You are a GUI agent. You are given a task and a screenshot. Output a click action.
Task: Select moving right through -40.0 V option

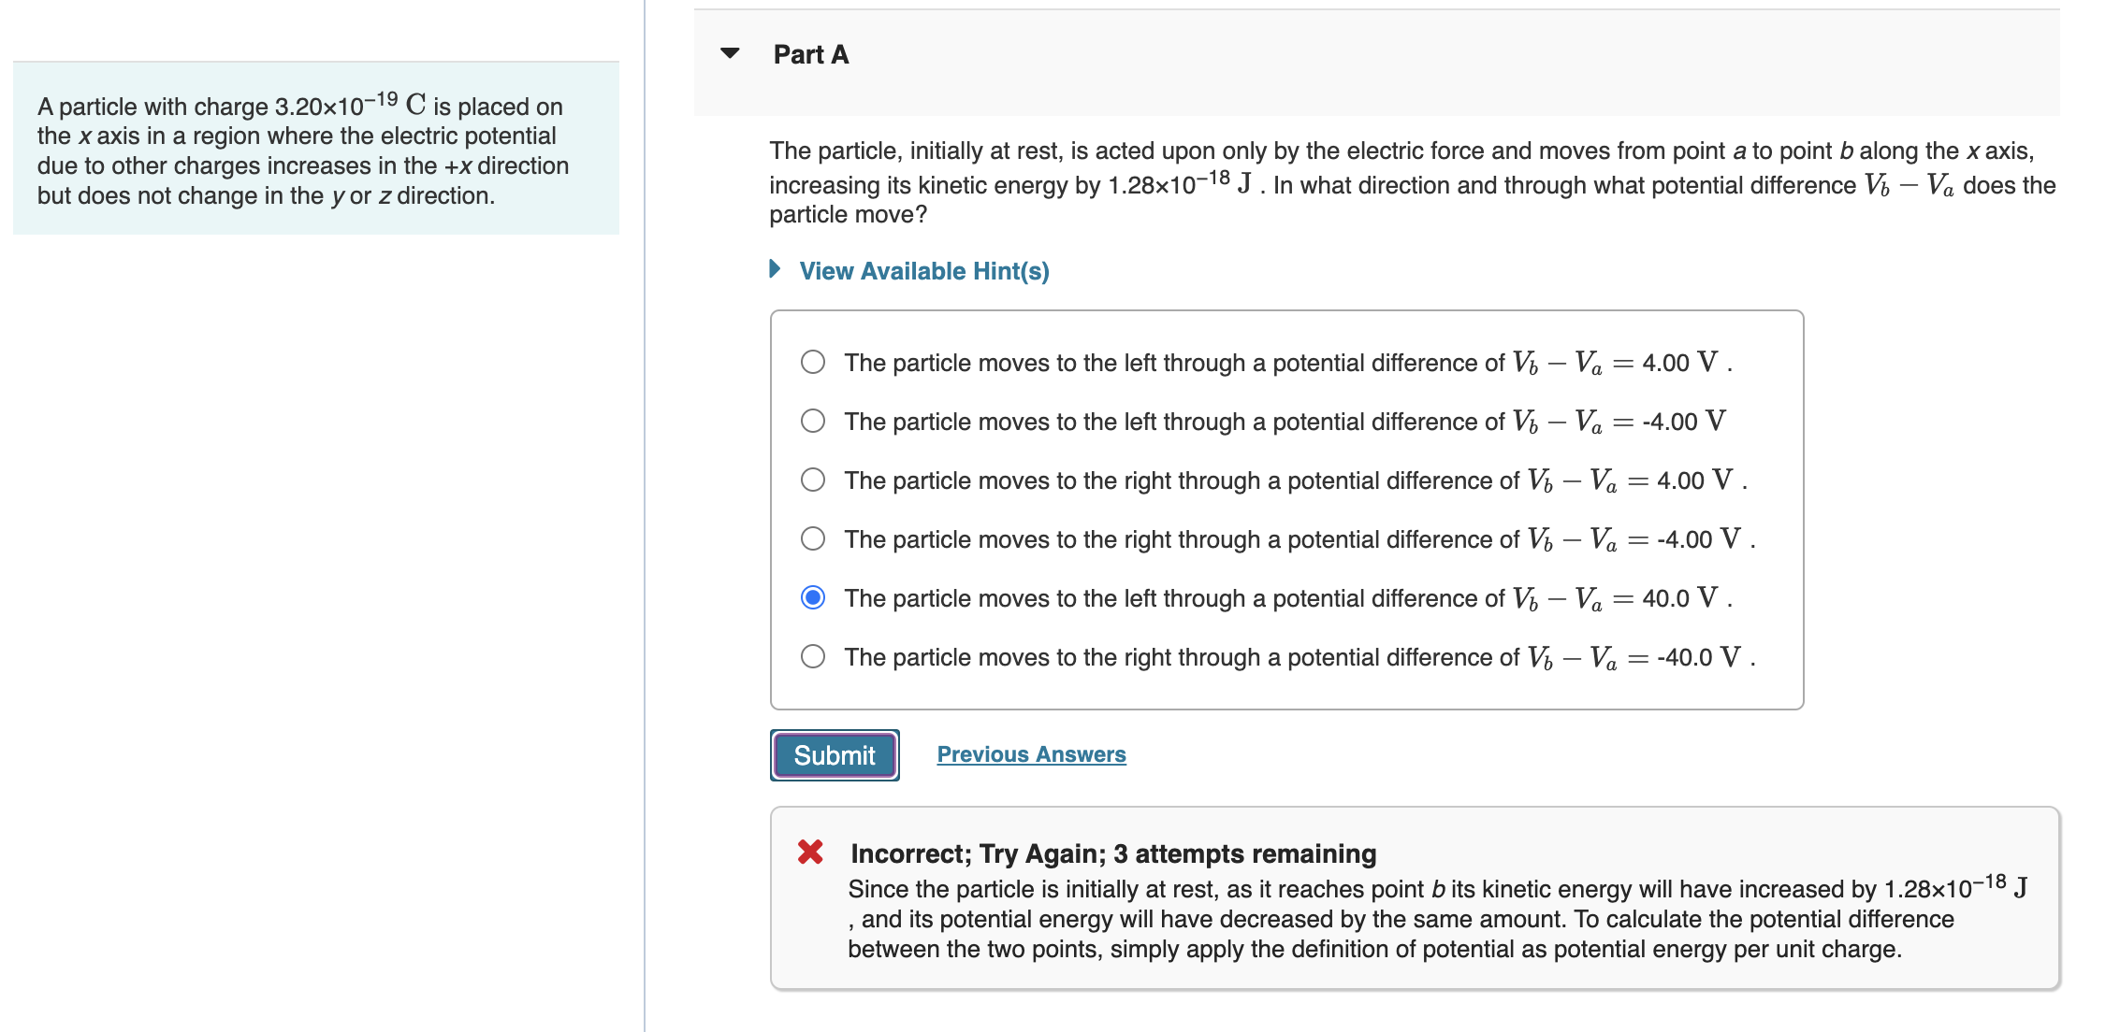(813, 657)
